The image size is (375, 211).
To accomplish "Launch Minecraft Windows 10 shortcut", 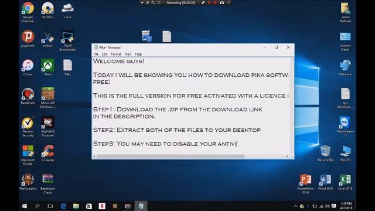I will point(47,98).
